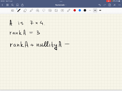
Task: Select the Image insert tool
Action: coord(56,10)
